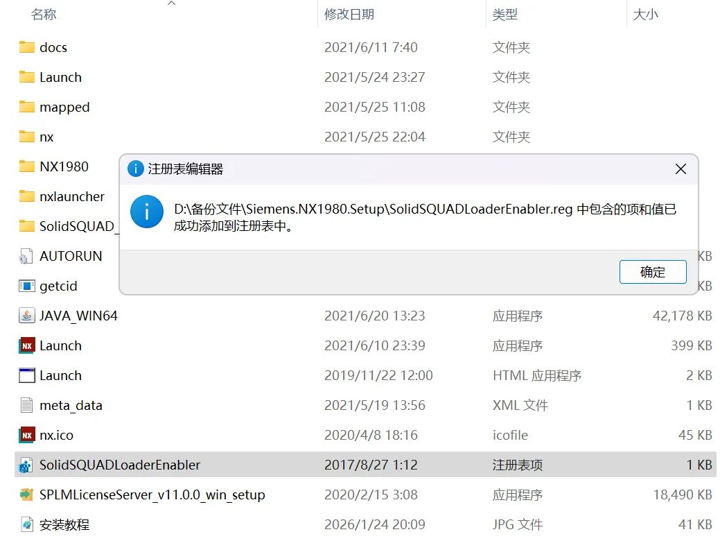Select the SPLMLicenseServer_v11.0.0_win_setup file name
Viewport: 720px width, 550px height.
tap(152, 495)
